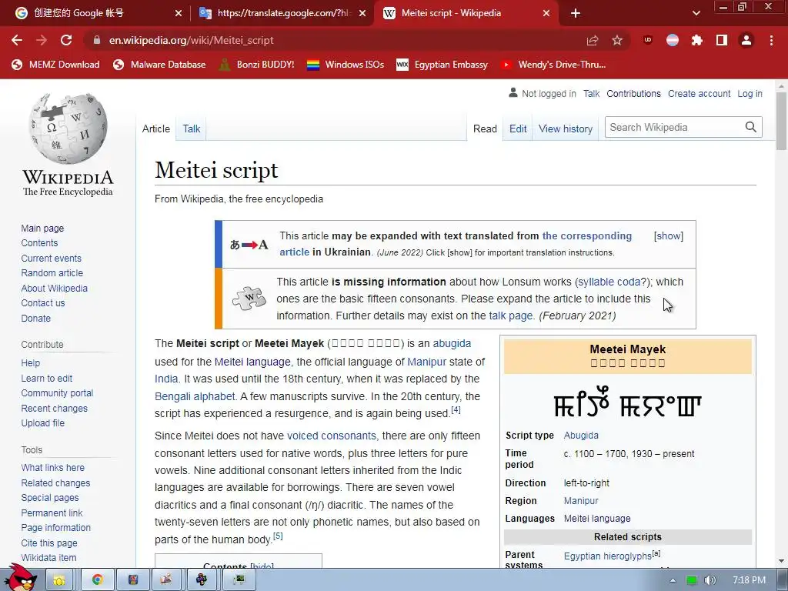Click the address bar URL
Viewport: 788px width, 591px height.
tap(191, 40)
